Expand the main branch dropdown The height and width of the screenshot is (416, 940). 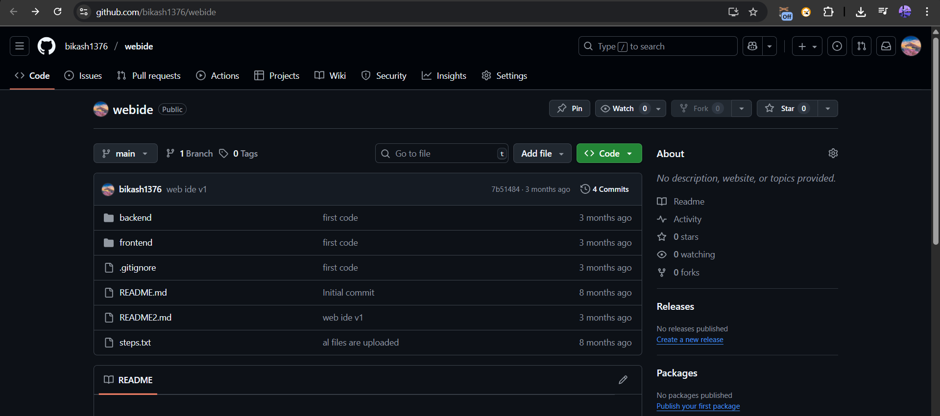pyautogui.click(x=125, y=154)
